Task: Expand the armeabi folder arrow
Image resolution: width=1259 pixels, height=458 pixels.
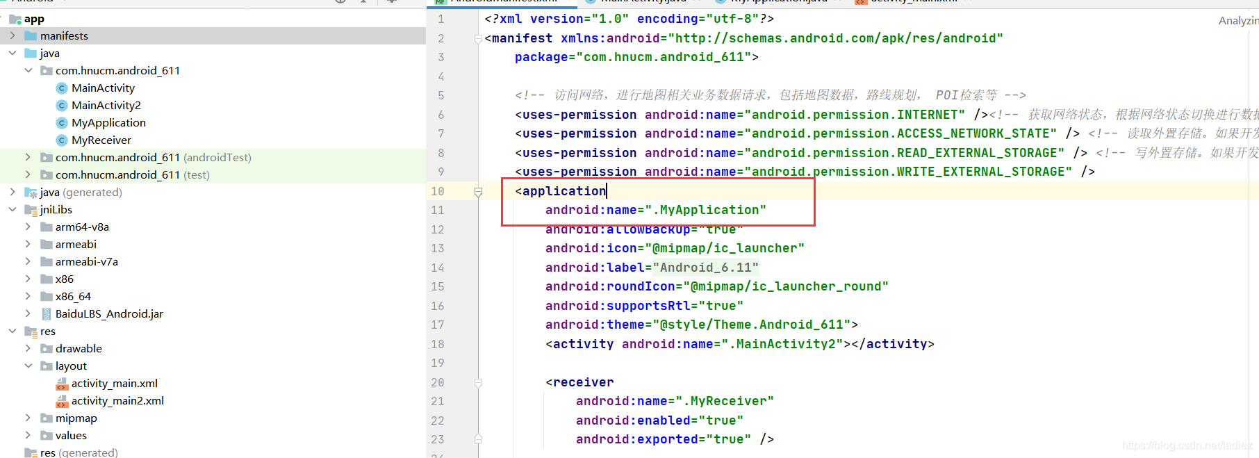Action: [x=28, y=244]
